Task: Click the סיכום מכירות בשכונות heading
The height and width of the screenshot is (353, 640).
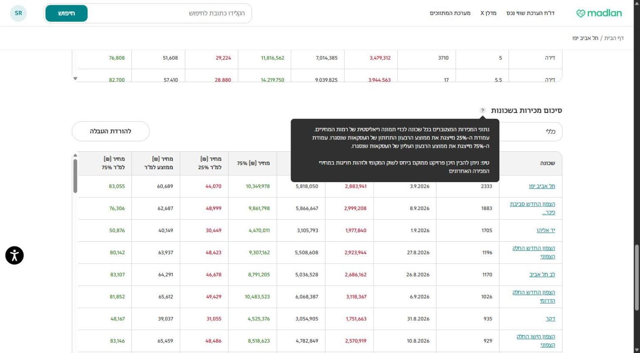Action: pyautogui.click(x=526, y=110)
